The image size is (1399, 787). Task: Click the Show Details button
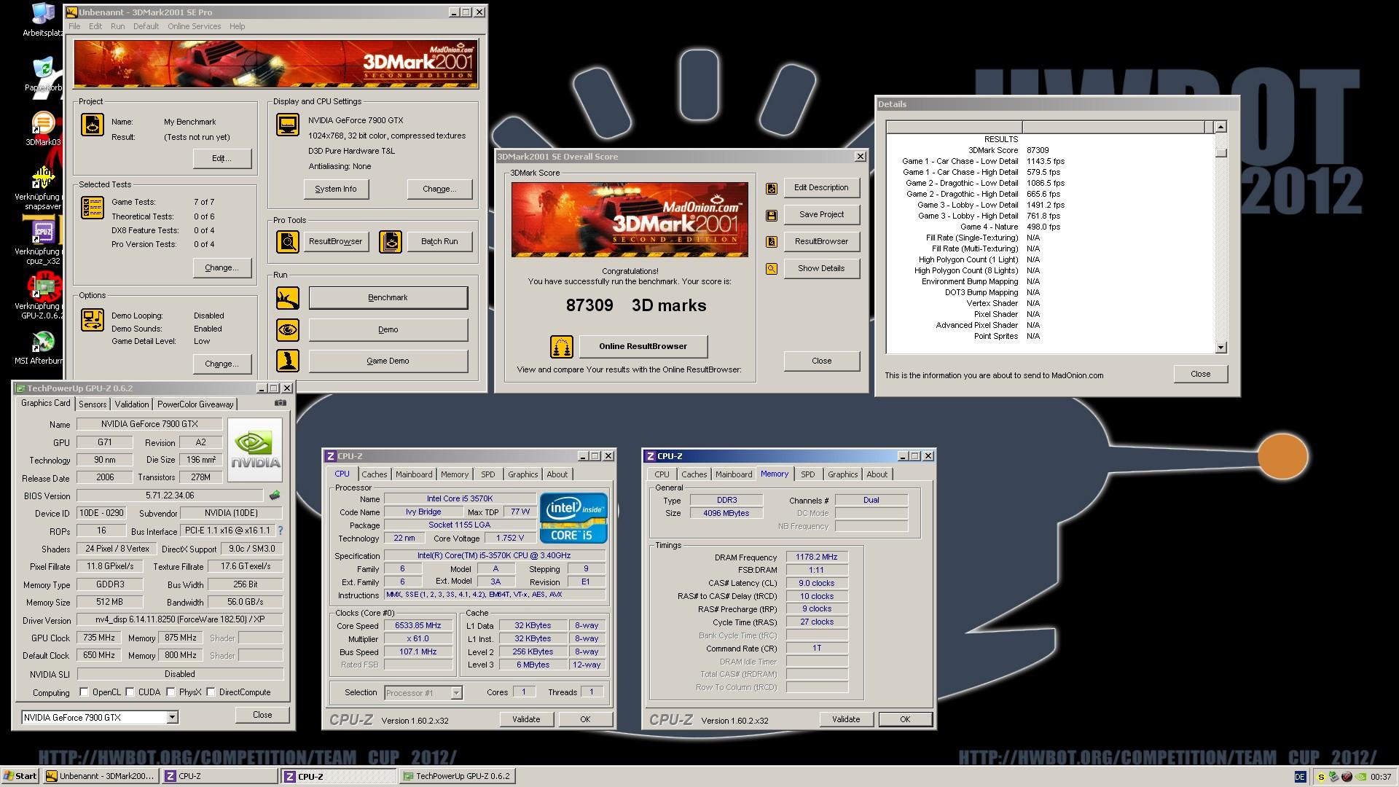point(821,268)
